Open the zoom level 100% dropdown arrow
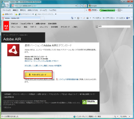The image size is (134, 119). [129, 116]
